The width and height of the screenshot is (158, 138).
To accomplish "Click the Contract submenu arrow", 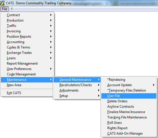I will click(x=51, y=15).
